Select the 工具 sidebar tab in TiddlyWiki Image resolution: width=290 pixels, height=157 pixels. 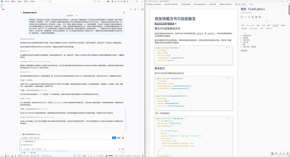[x=264, y=26]
